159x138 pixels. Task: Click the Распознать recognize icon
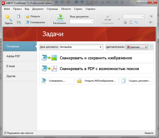pyautogui.click(x=60, y=18)
